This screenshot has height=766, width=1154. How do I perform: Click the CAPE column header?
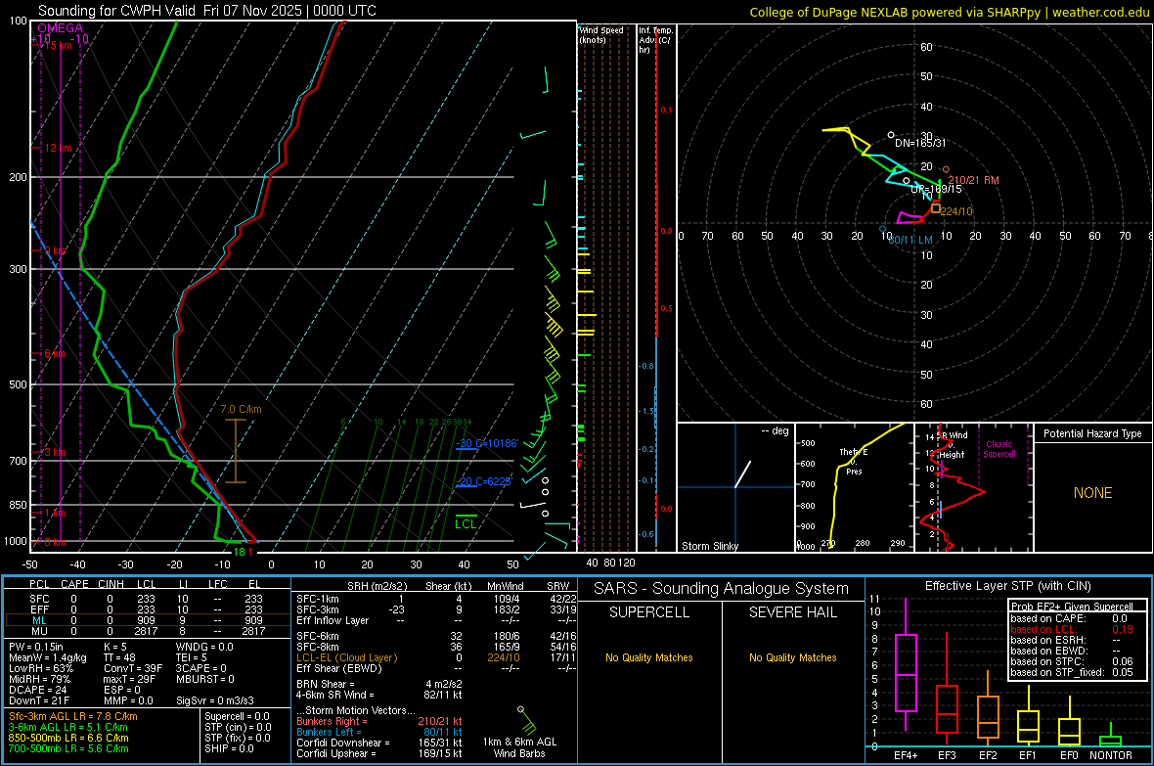pyautogui.click(x=74, y=584)
